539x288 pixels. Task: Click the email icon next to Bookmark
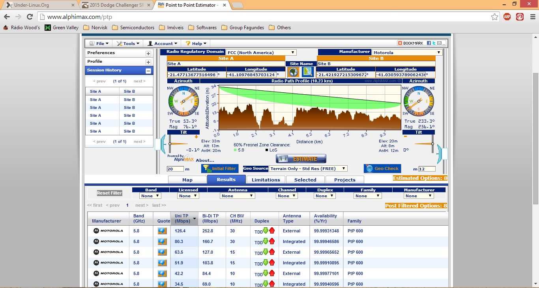(x=439, y=43)
